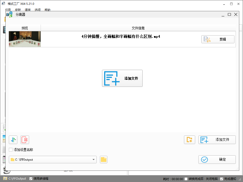This screenshot has width=243, height=182.
Task: Click the 添加文件 button at bottom right
Action: pyautogui.click(x=217, y=140)
